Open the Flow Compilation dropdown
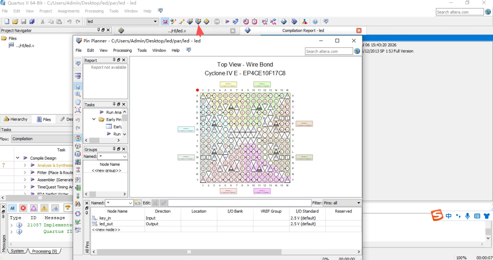493x260 pixels. click(x=42, y=139)
